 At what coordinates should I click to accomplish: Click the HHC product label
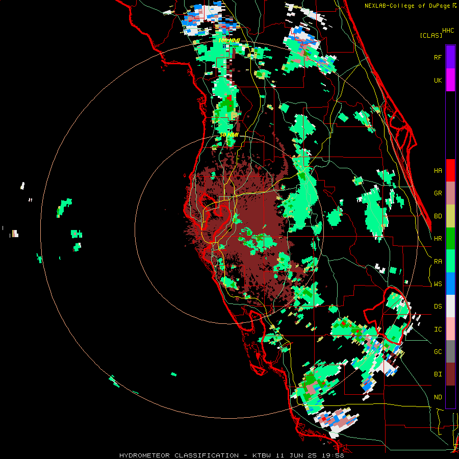coord(448,31)
